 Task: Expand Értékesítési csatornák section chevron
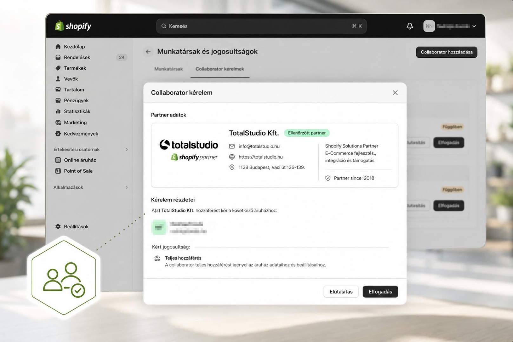pyautogui.click(x=127, y=149)
